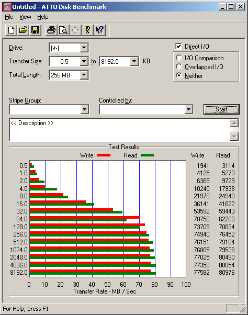Click the write value 77582
This screenshot has height=315, width=248.
pos(201,273)
